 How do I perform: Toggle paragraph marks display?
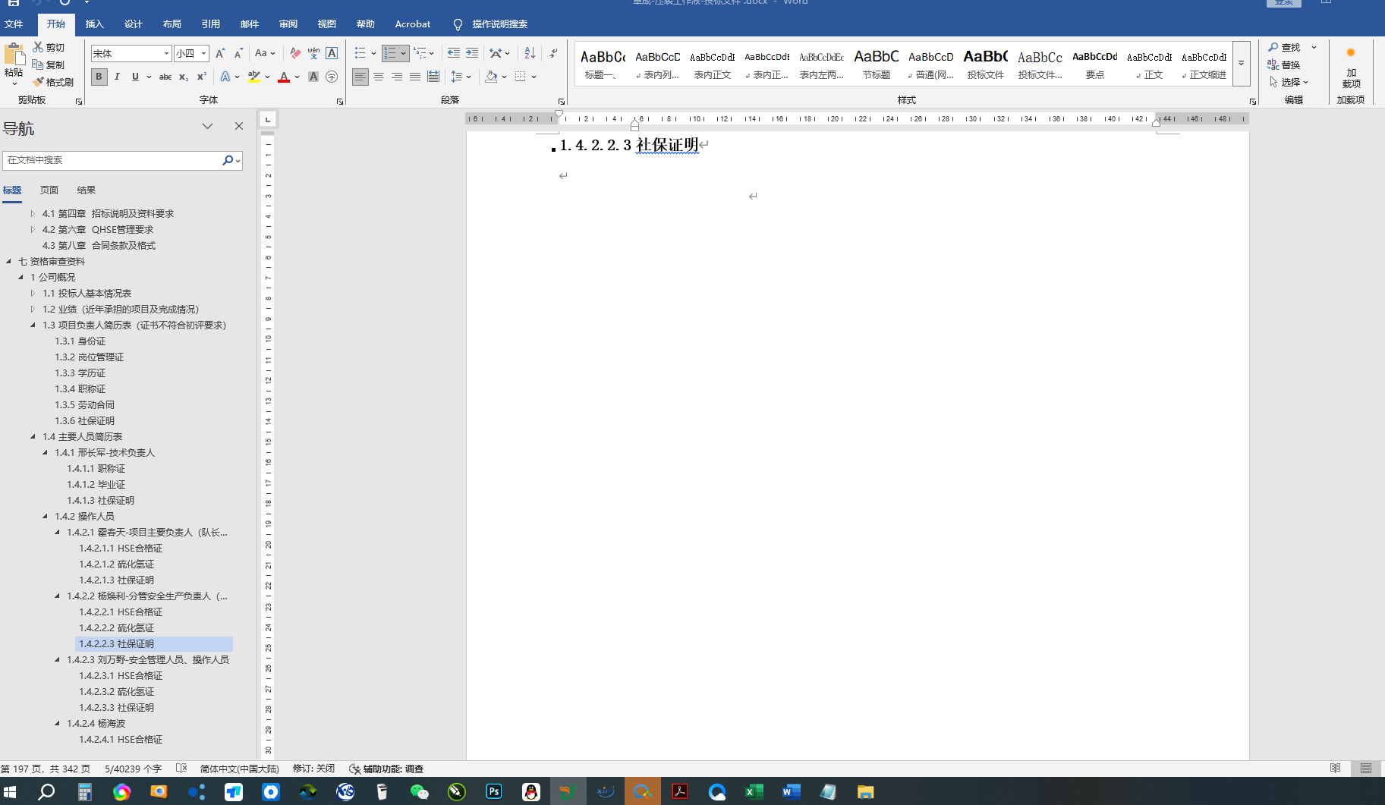(553, 53)
